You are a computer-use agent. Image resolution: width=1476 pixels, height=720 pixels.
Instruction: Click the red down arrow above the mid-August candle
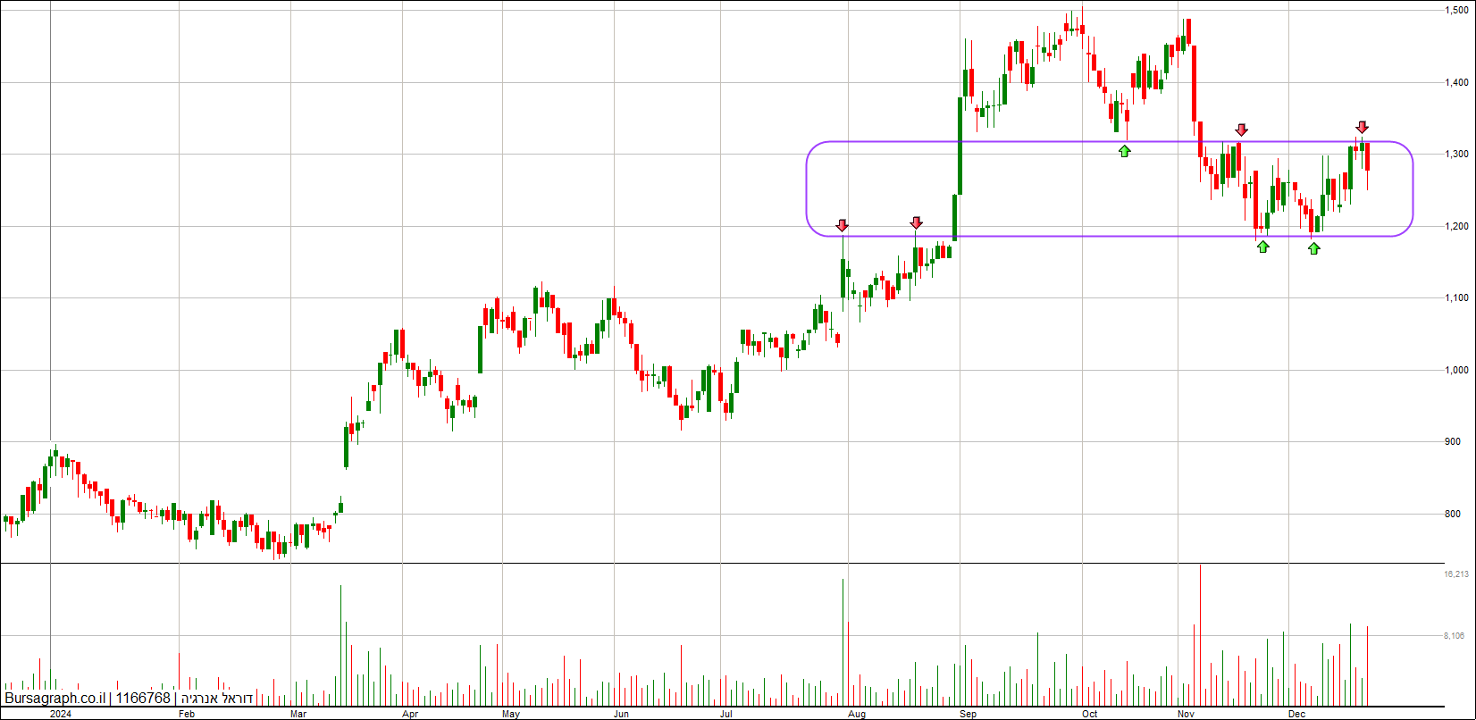(916, 222)
